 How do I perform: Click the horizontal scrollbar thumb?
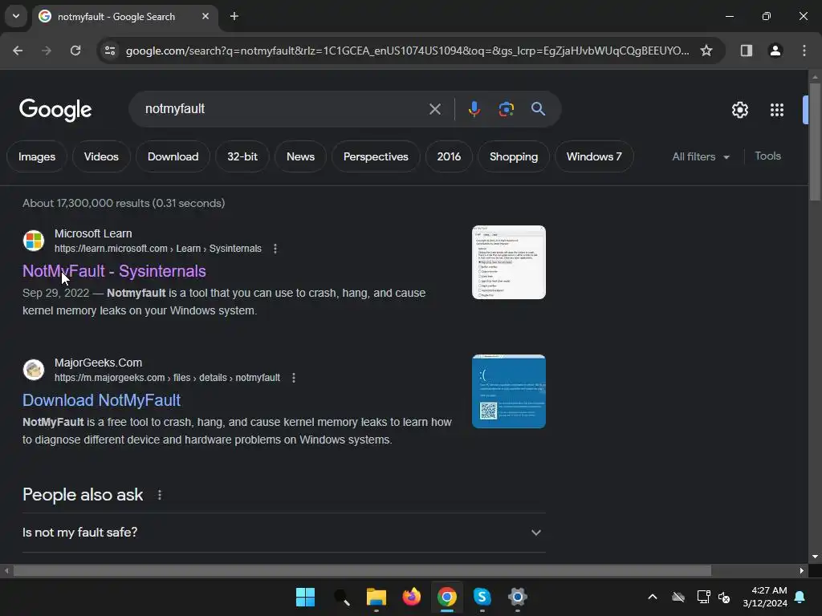(362, 570)
